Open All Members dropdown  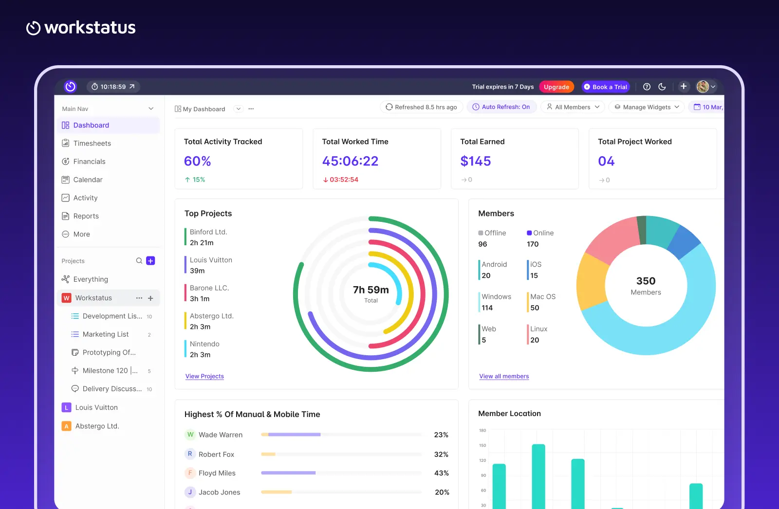coord(573,107)
